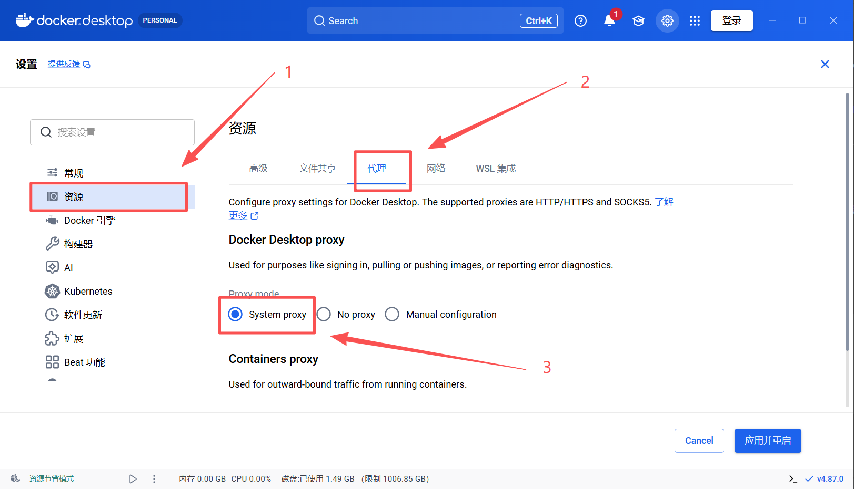Click the Resources disk icon
Viewport: 854px width, 489px height.
pyautogui.click(x=52, y=196)
